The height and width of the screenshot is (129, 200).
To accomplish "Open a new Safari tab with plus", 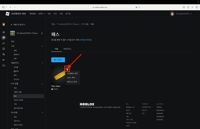I will (192, 7).
